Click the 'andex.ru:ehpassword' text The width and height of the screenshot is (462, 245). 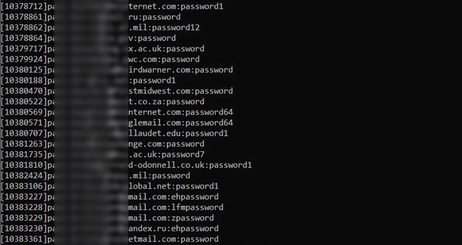[174, 229]
